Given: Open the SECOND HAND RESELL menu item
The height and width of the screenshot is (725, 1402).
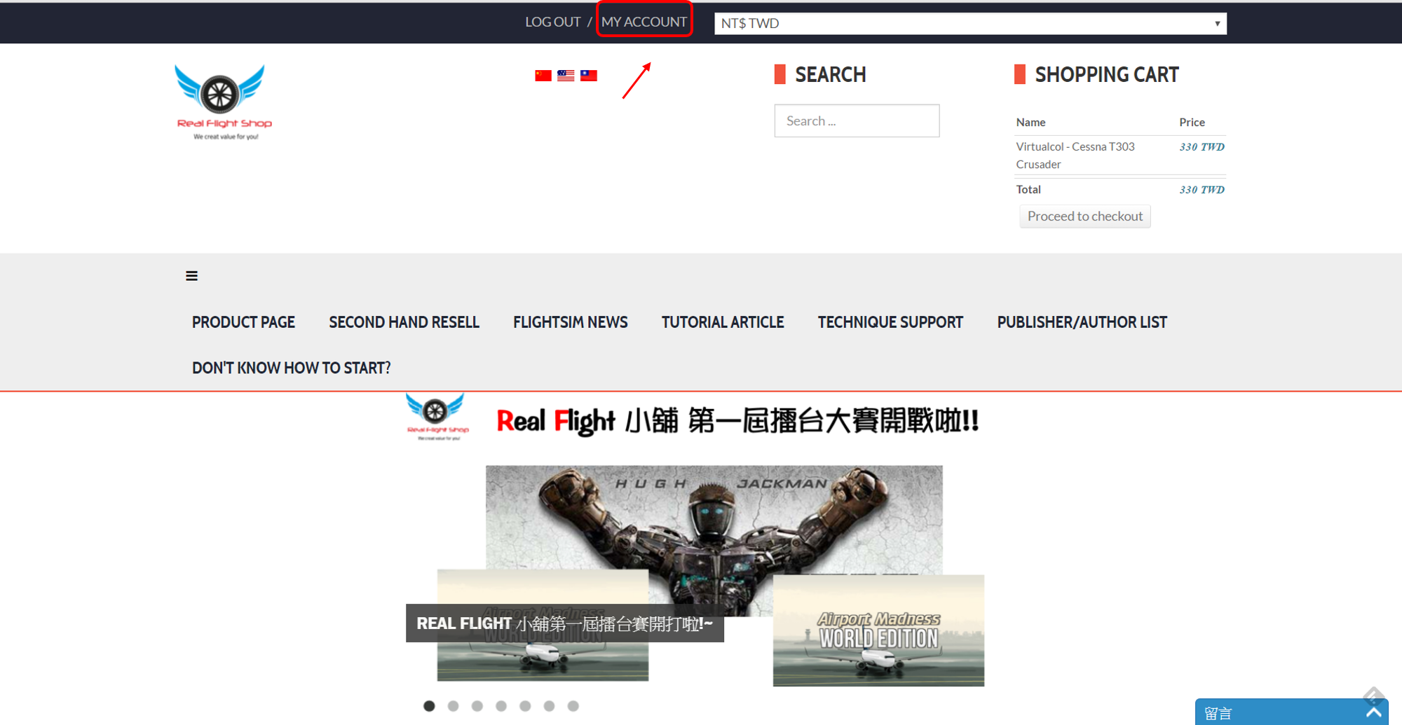Looking at the screenshot, I should point(404,322).
